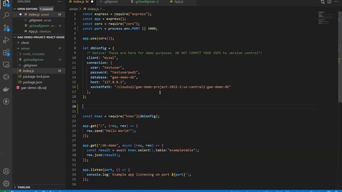Click the JS file icon beside index.js in the tree
The width and height of the screenshot is (342, 192).
coord(20,71)
